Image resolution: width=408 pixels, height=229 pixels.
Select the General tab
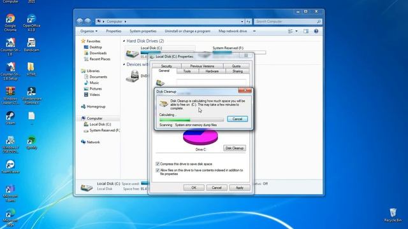coord(164,71)
